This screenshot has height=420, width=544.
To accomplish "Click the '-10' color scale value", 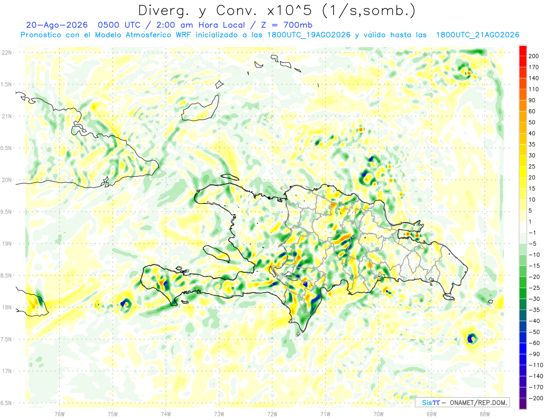I will point(534,255).
